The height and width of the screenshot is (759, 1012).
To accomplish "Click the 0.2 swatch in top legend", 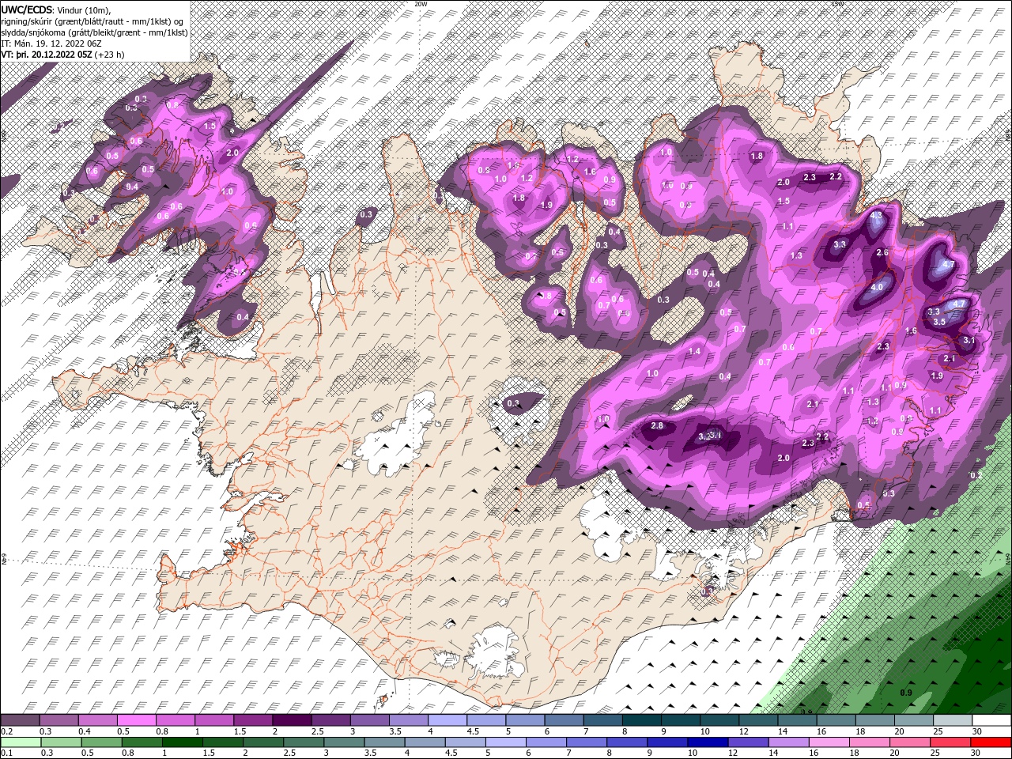I will pyautogui.click(x=20, y=720).
